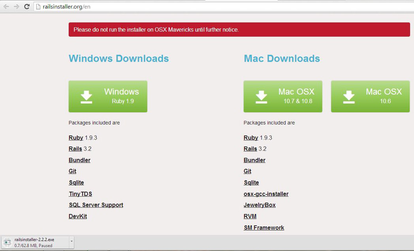Click the SM Framework link

point(264,228)
